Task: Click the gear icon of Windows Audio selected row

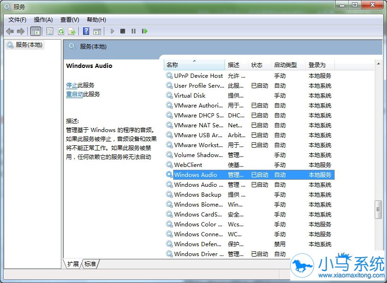Action: point(169,175)
